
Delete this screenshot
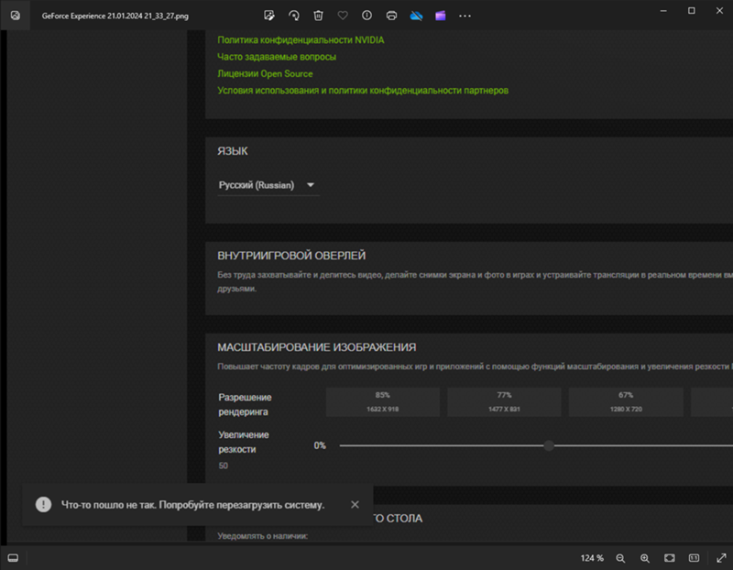click(x=318, y=16)
